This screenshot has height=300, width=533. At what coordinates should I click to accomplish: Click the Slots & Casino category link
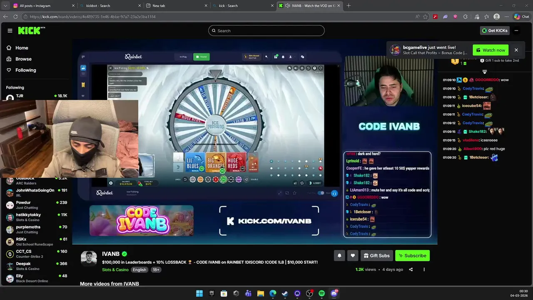click(115, 270)
